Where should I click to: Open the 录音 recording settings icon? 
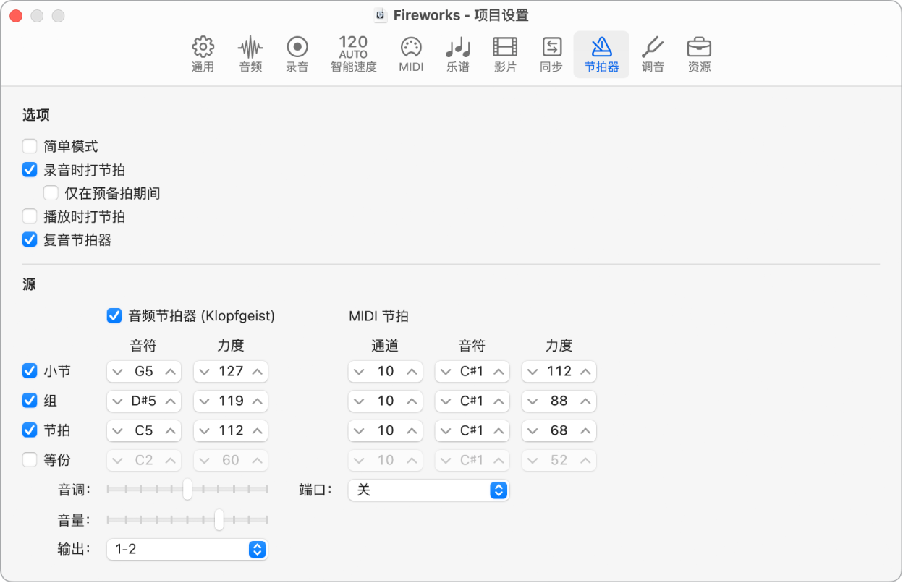point(297,48)
